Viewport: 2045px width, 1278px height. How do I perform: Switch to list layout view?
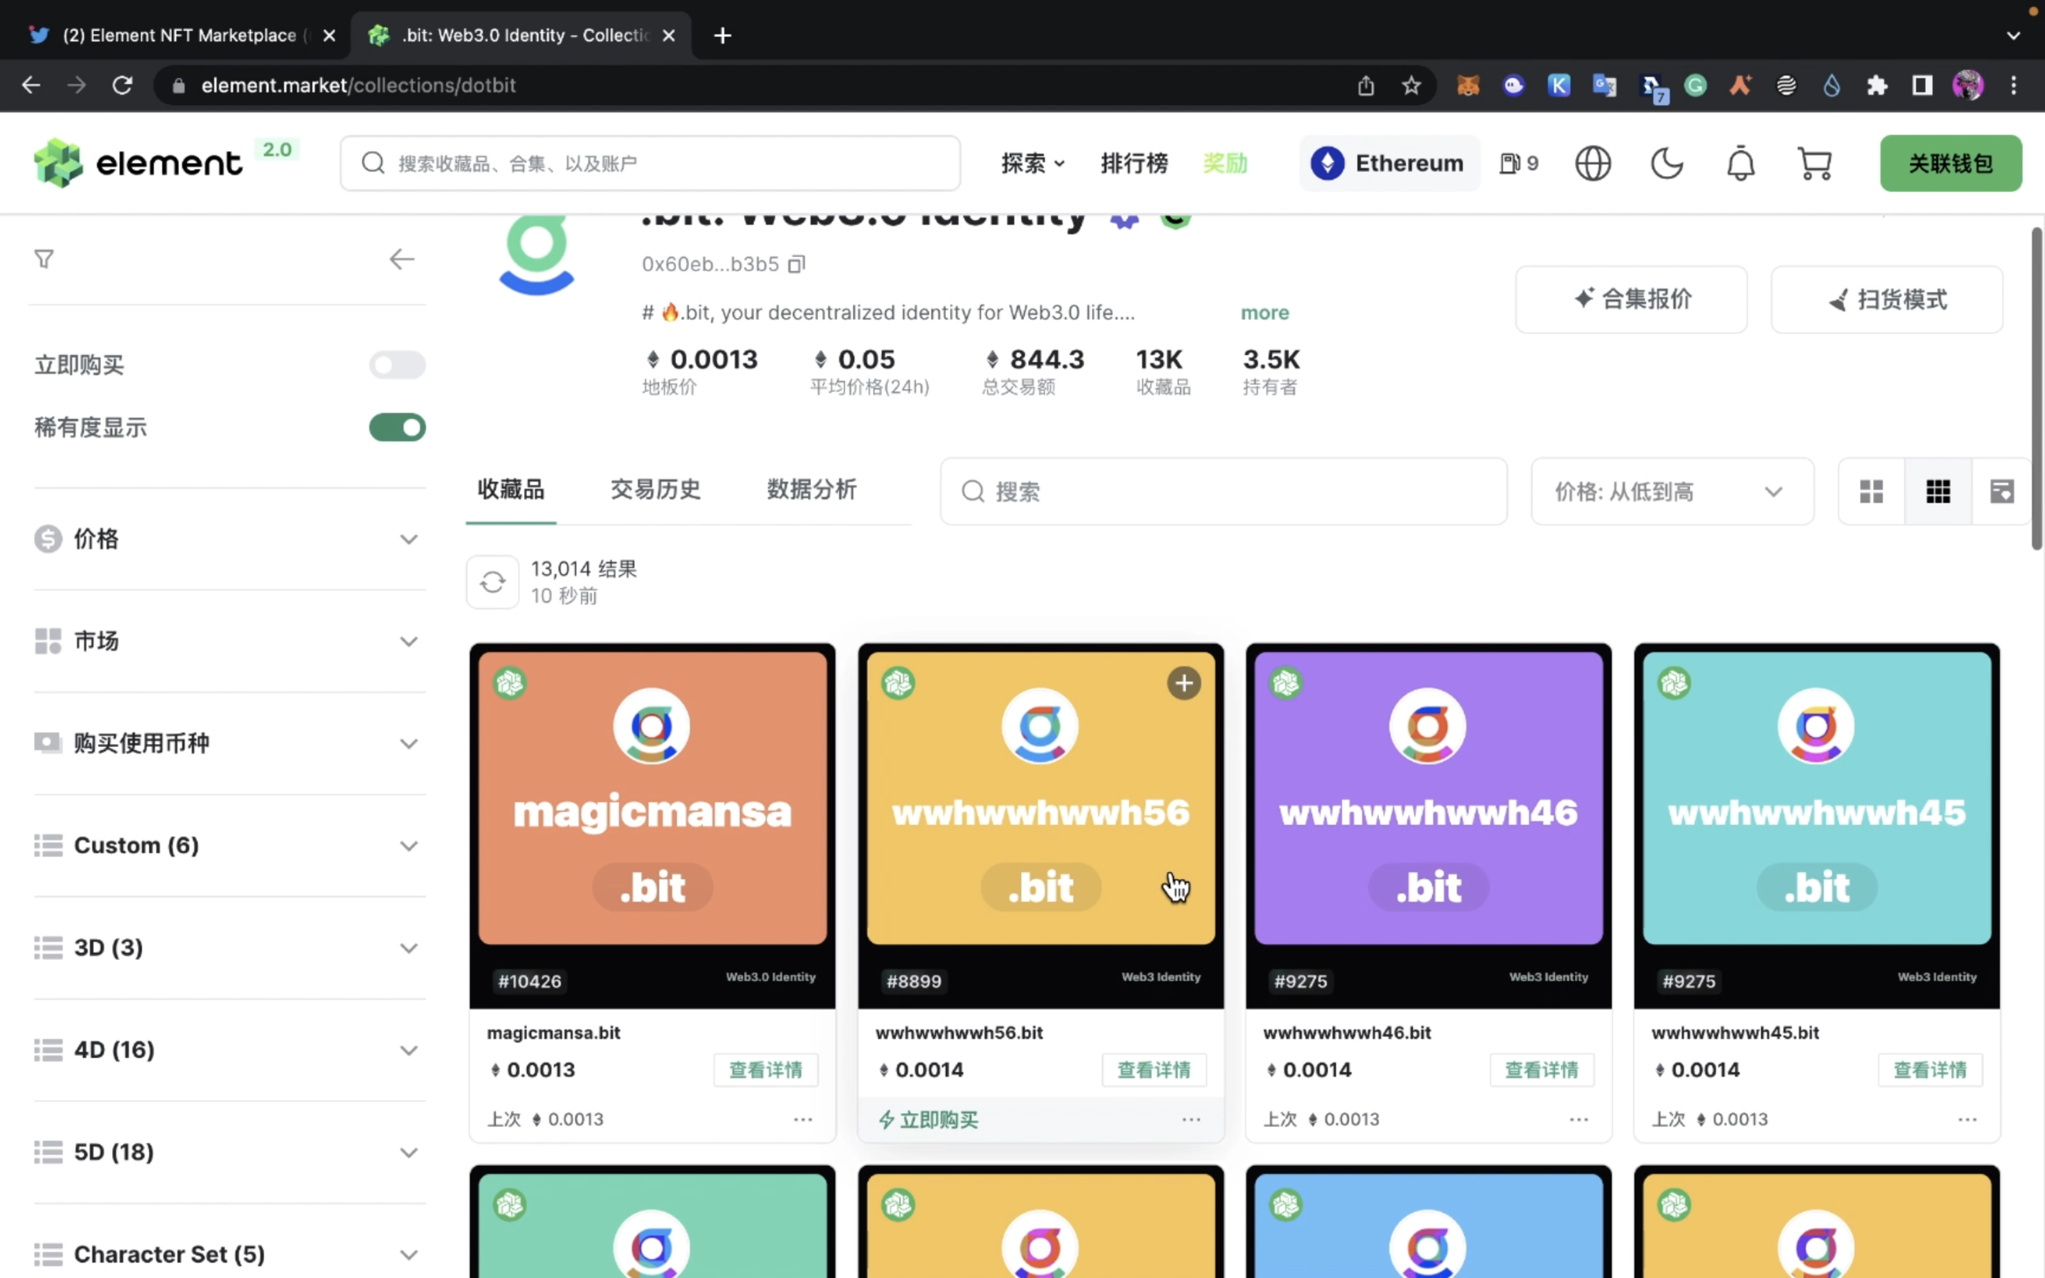coord(2001,491)
